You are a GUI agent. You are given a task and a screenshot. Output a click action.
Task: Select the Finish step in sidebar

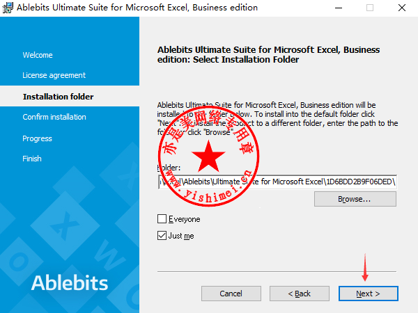[x=32, y=159]
